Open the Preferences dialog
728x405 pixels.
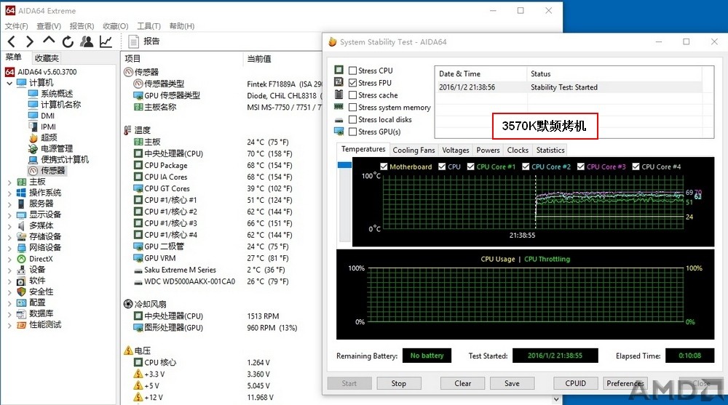625,383
